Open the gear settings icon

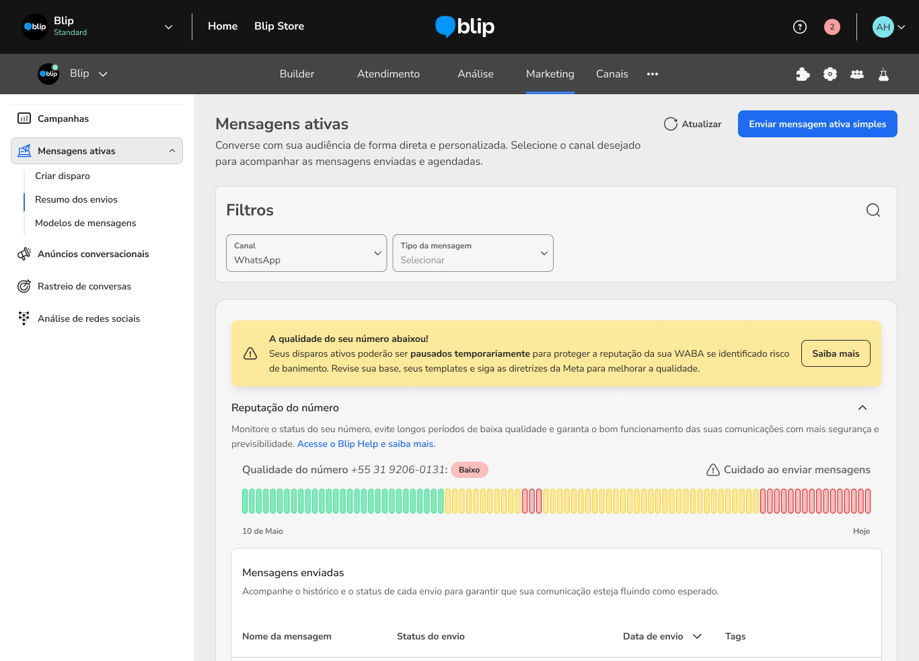point(830,74)
